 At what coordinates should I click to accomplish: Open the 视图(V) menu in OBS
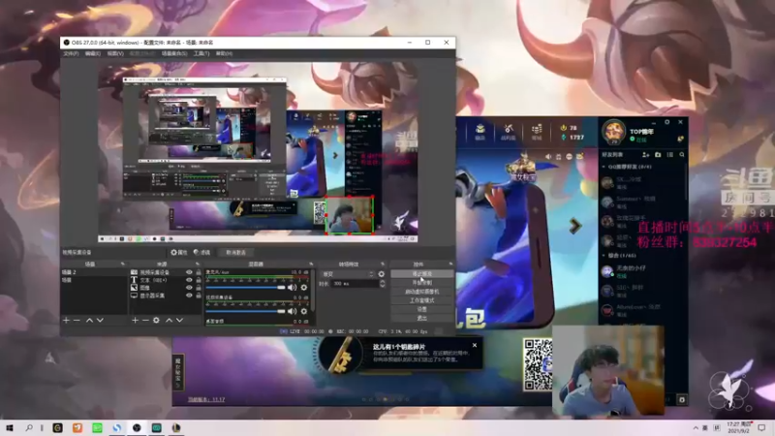click(x=115, y=53)
